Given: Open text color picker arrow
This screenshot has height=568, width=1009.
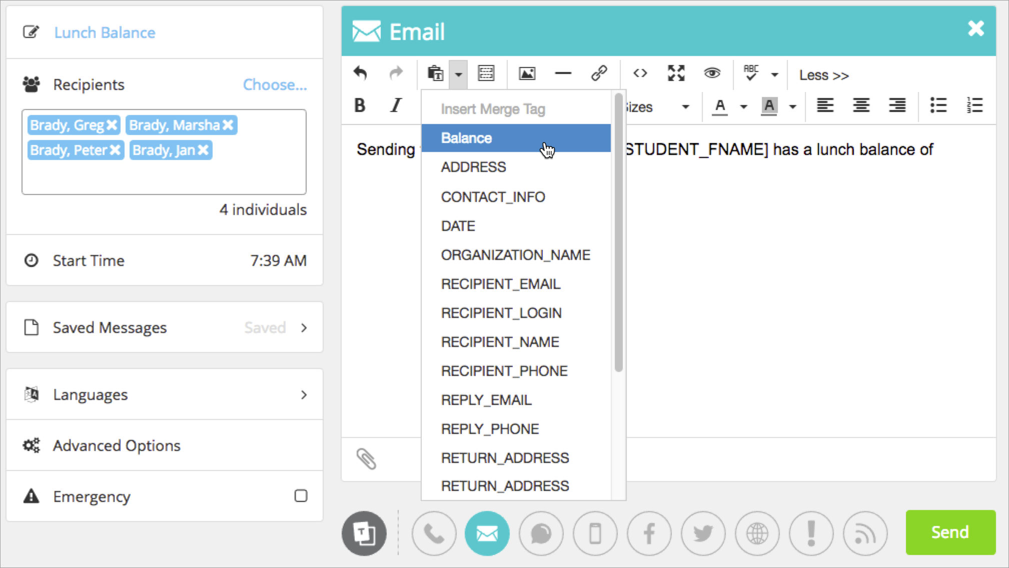Looking at the screenshot, I should (x=743, y=106).
